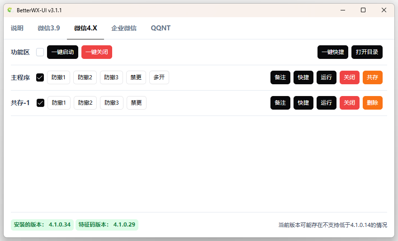Click the 当前版本可能存在不支持 notice text
The image size is (398, 241).
(332, 225)
